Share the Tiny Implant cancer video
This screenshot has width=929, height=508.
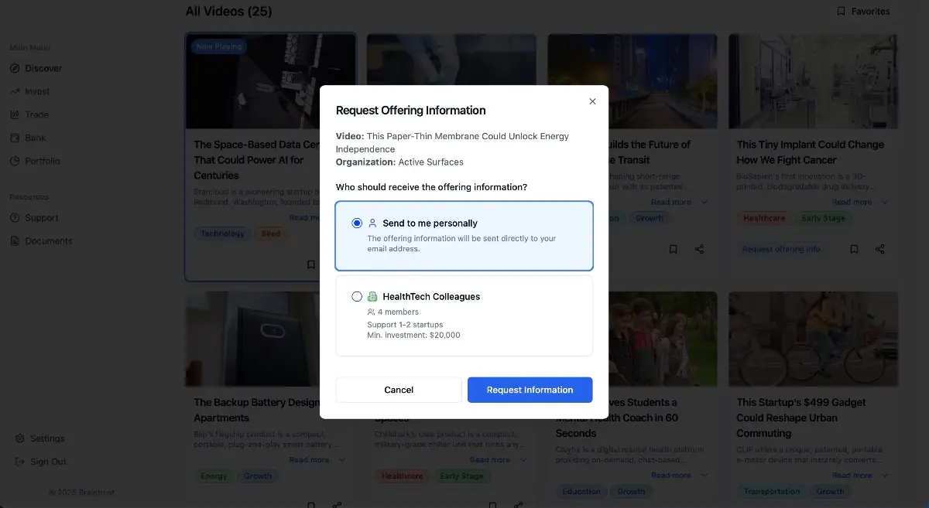[x=880, y=249]
